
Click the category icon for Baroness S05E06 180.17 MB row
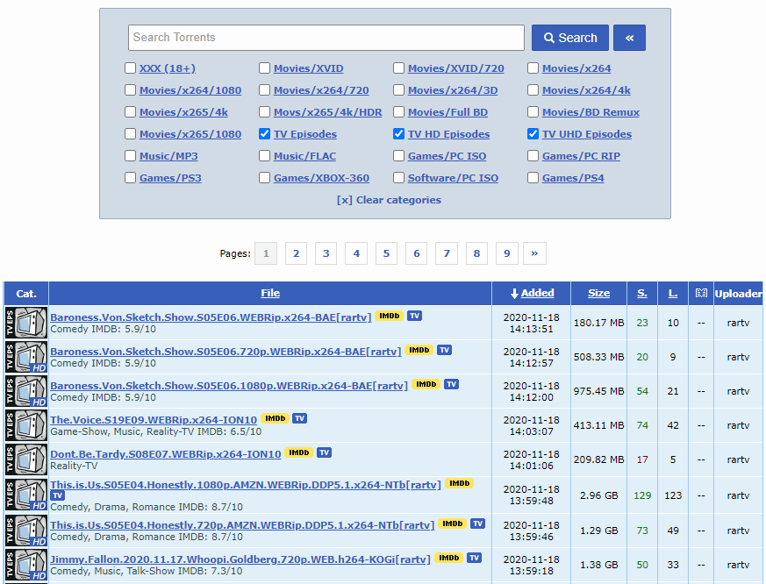(x=26, y=323)
